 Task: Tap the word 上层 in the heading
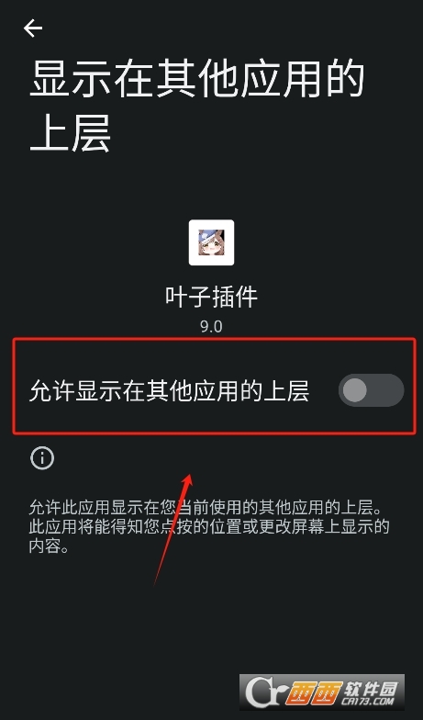pyautogui.click(x=70, y=134)
